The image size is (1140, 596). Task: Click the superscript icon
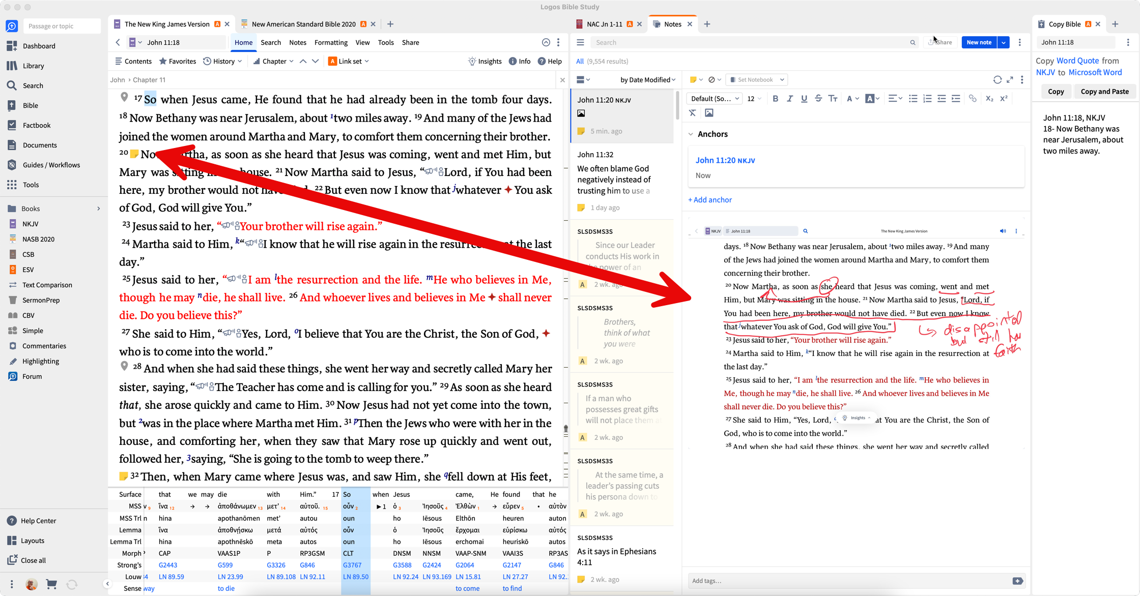coord(1004,99)
